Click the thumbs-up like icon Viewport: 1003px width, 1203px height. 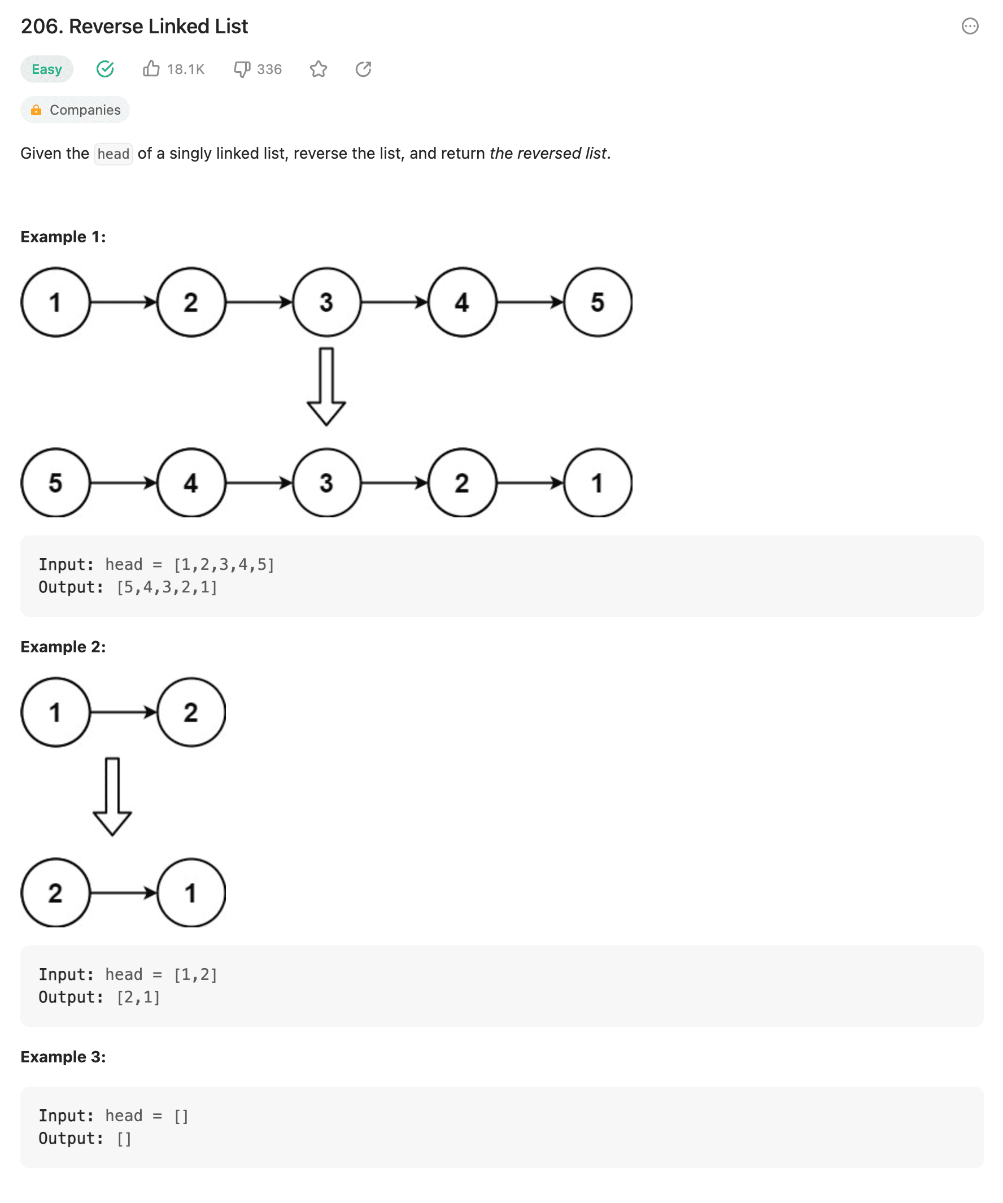(x=151, y=69)
